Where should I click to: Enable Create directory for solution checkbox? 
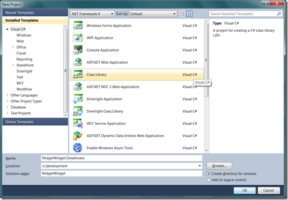point(209,173)
